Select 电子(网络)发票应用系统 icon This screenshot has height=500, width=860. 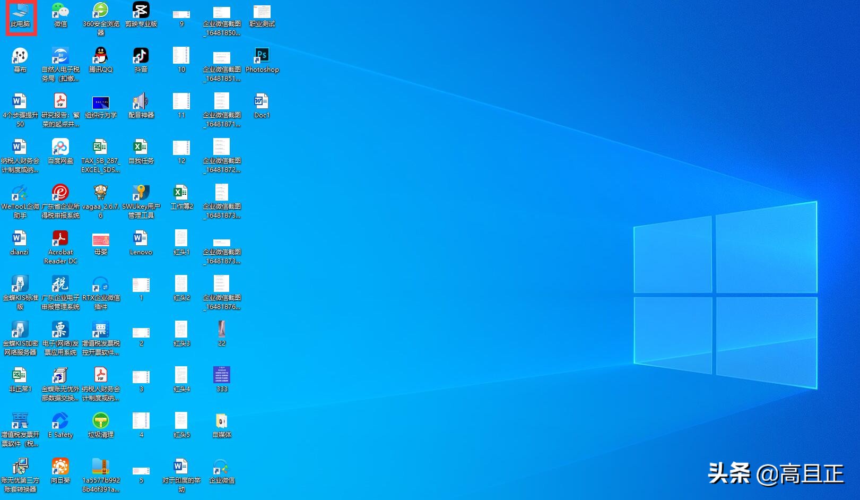60,338
